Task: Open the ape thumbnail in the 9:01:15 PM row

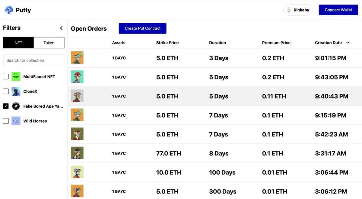Action: 77,58
